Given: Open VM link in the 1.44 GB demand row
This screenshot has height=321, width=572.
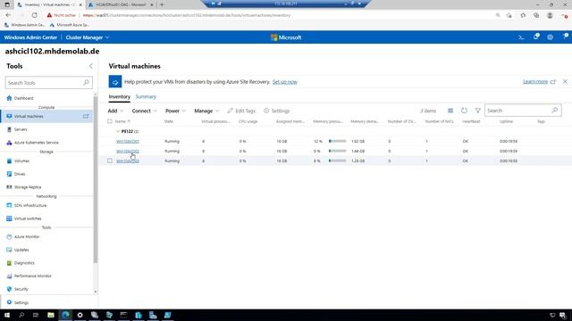Looking at the screenshot, I should [x=128, y=151].
